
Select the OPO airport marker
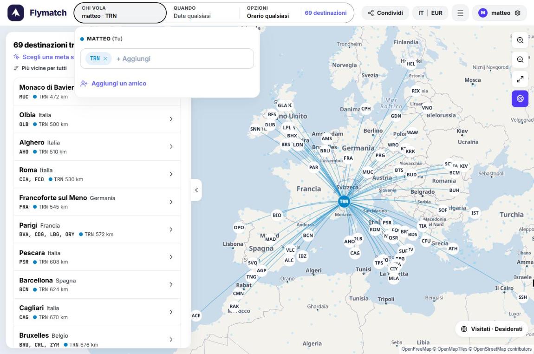[x=239, y=227]
